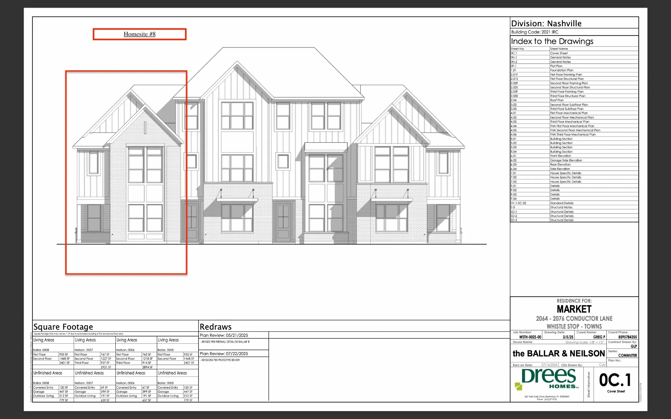The width and height of the screenshot is (671, 419).
Task: Select the Plan Review 07/22/2025 entry
Action: pyautogui.click(x=224, y=354)
